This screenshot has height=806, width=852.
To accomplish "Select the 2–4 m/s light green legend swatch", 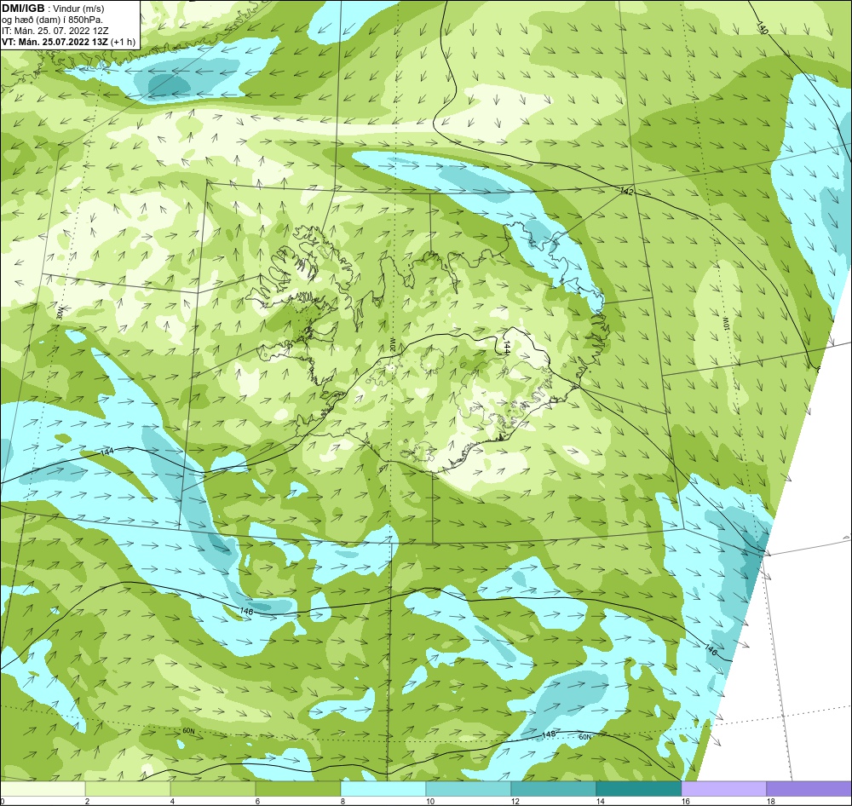I will [128, 788].
